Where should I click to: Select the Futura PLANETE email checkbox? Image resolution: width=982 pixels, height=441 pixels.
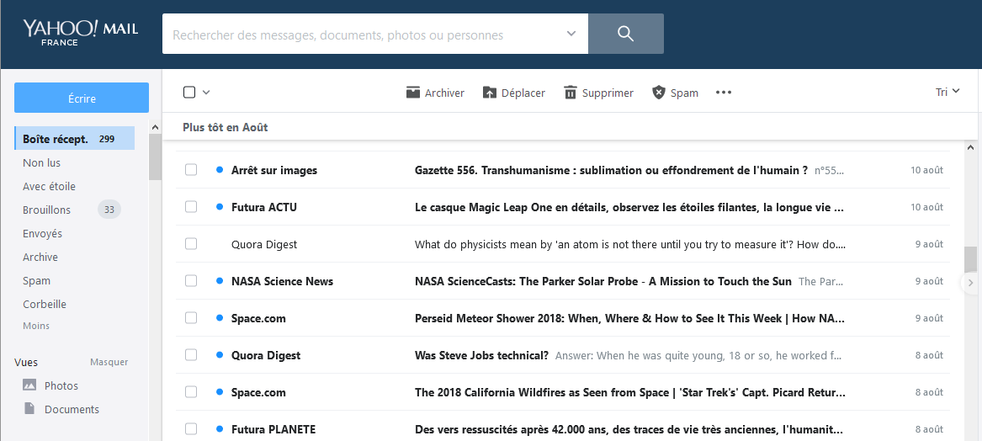tap(191, 429)
